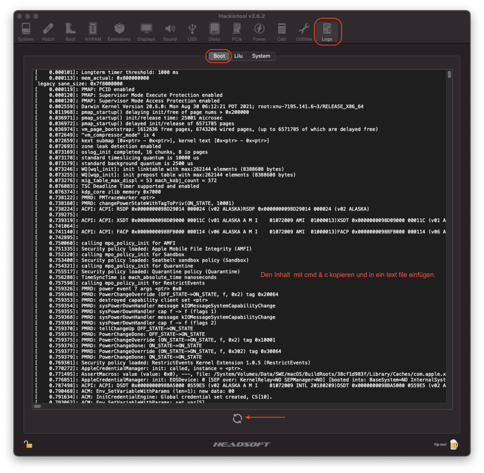Select the Lilu log tab
Screen dimensions: 484x473
238,56
